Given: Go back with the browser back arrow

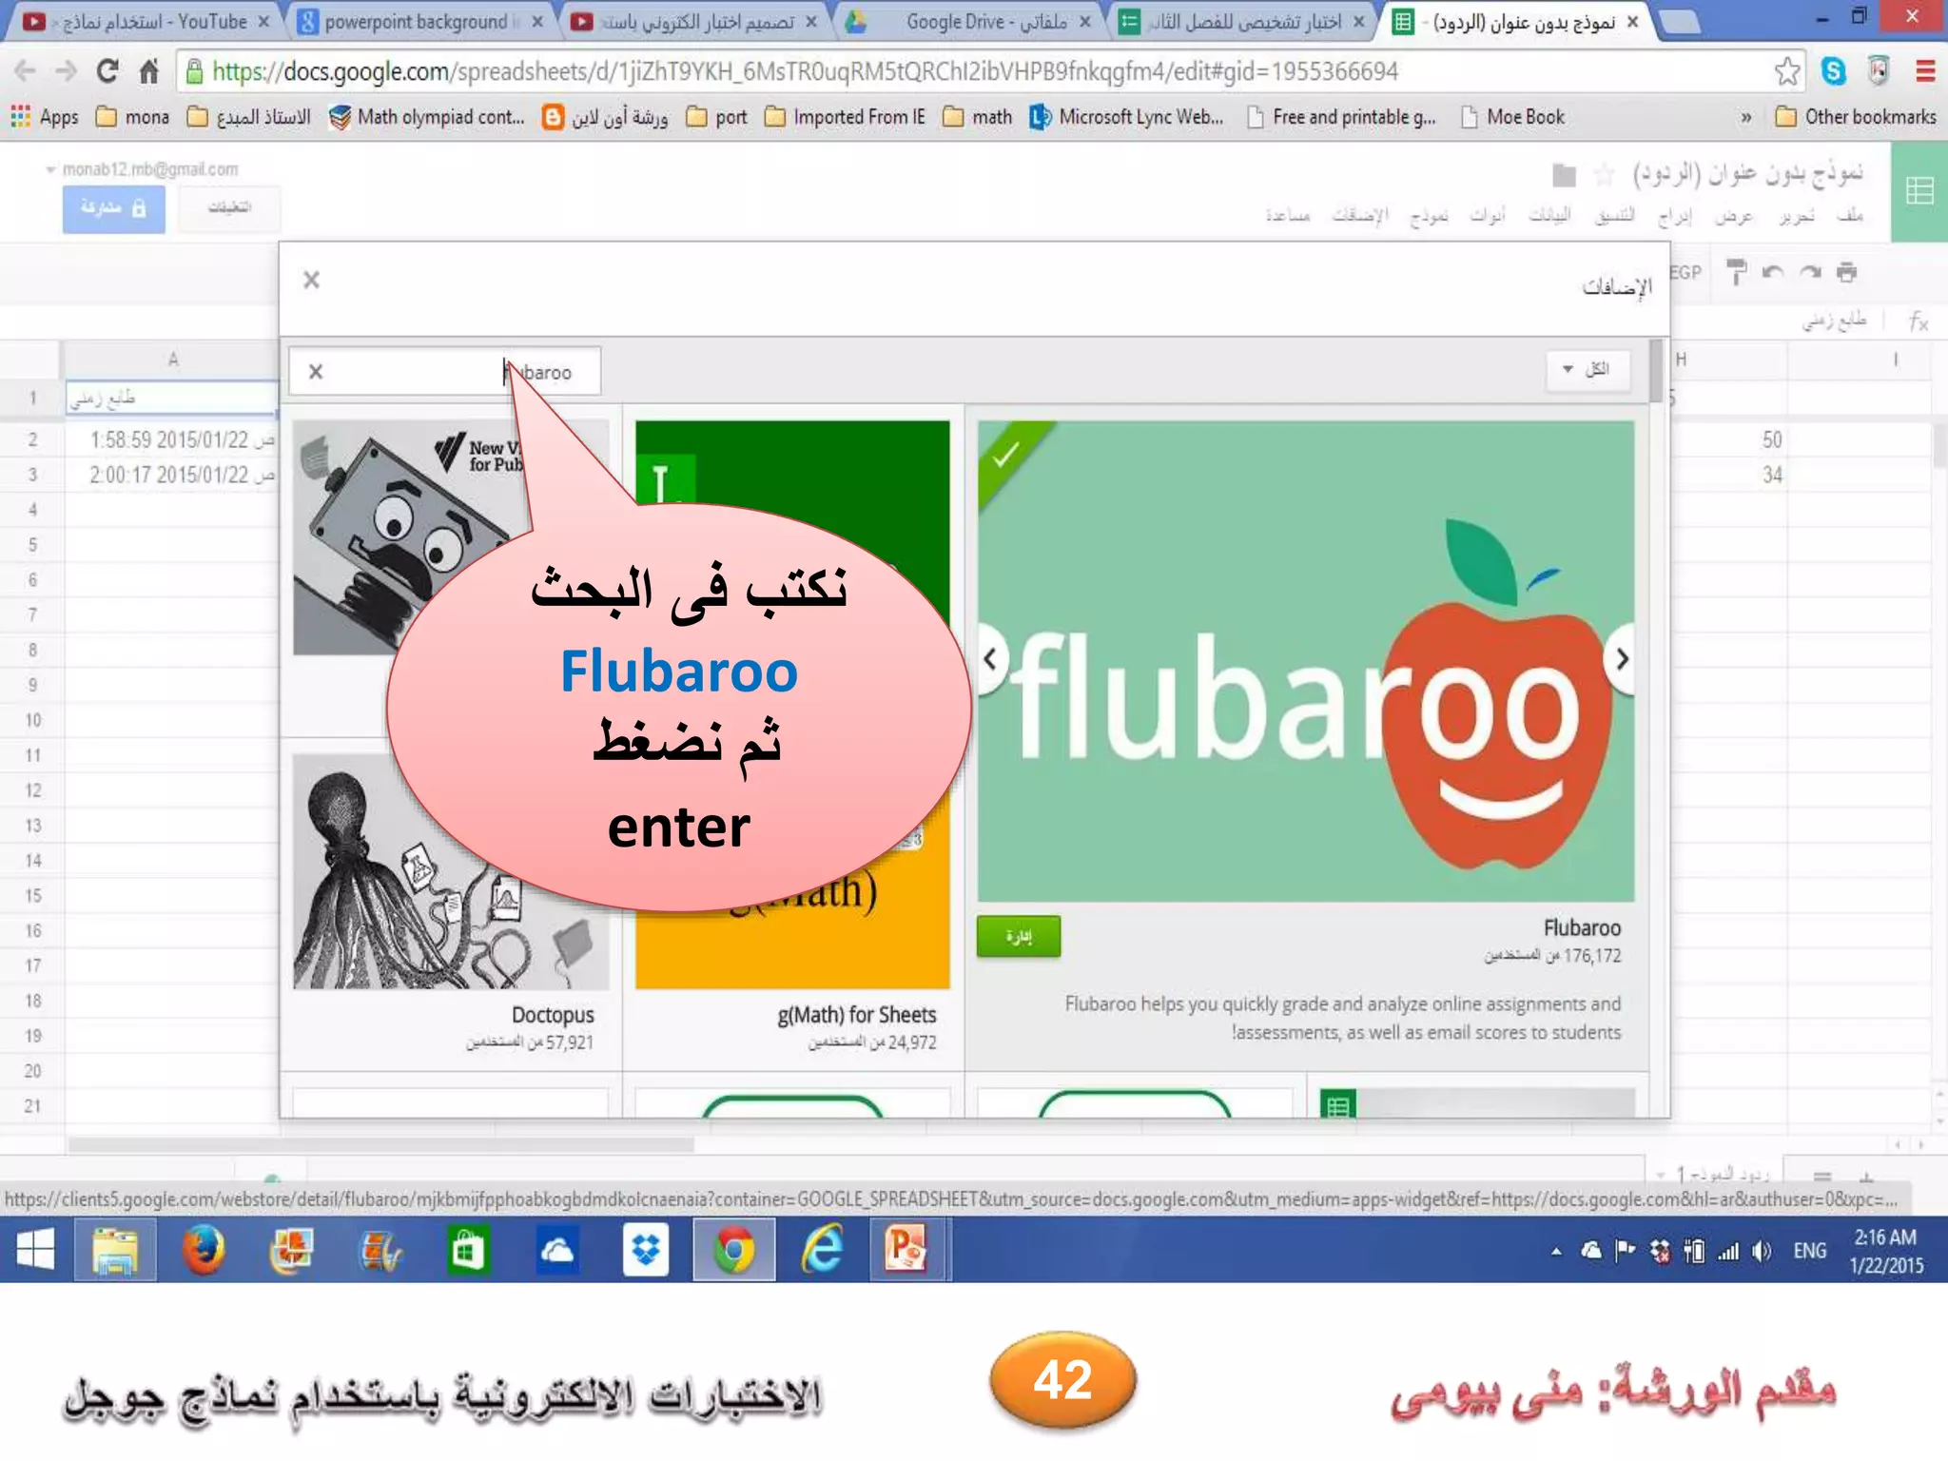Looking at the screenshot, I should (x=26, y=71).
